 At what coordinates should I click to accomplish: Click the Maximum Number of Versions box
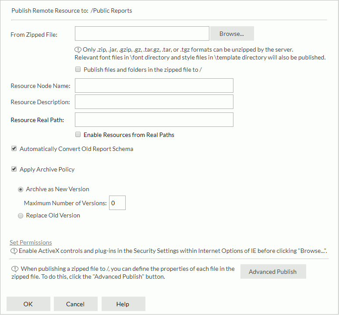tap(117, 203)
